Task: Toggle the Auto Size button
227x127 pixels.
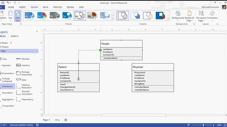Action: click(x=18, y=16)
